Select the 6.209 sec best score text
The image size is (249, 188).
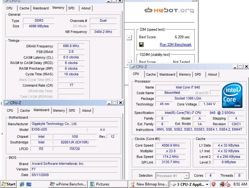[x=182, y=37]
